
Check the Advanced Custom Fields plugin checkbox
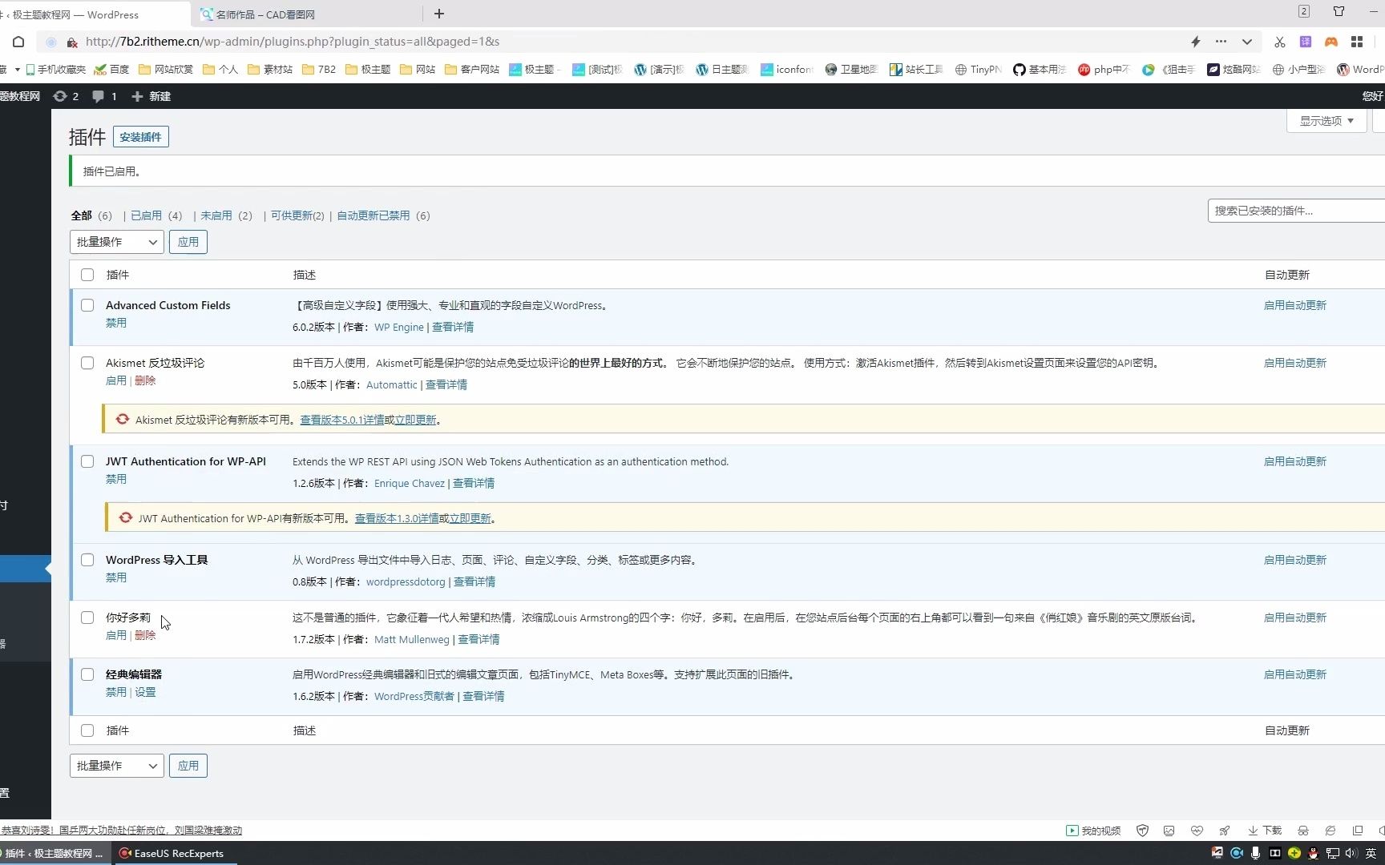[x=87, y=305]
